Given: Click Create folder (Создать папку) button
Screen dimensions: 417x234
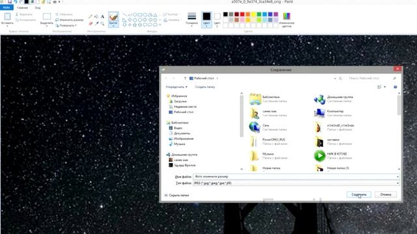Looking at the screenshot, I should (205, 86).
